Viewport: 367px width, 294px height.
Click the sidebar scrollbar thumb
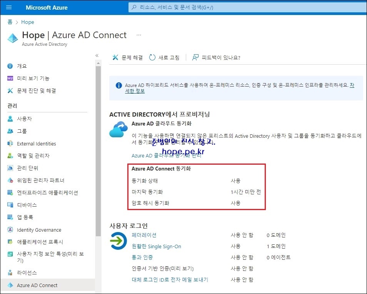coord(98,151)
